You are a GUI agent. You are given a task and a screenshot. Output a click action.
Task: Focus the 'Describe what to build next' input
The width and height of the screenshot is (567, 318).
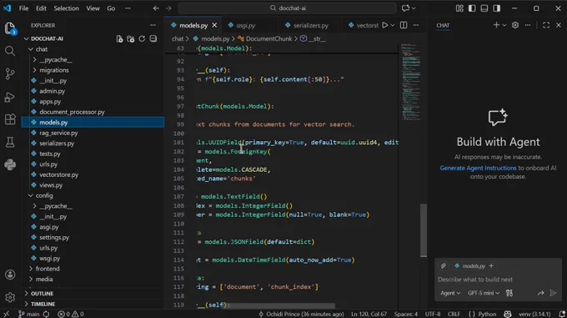tap(498, 280)
